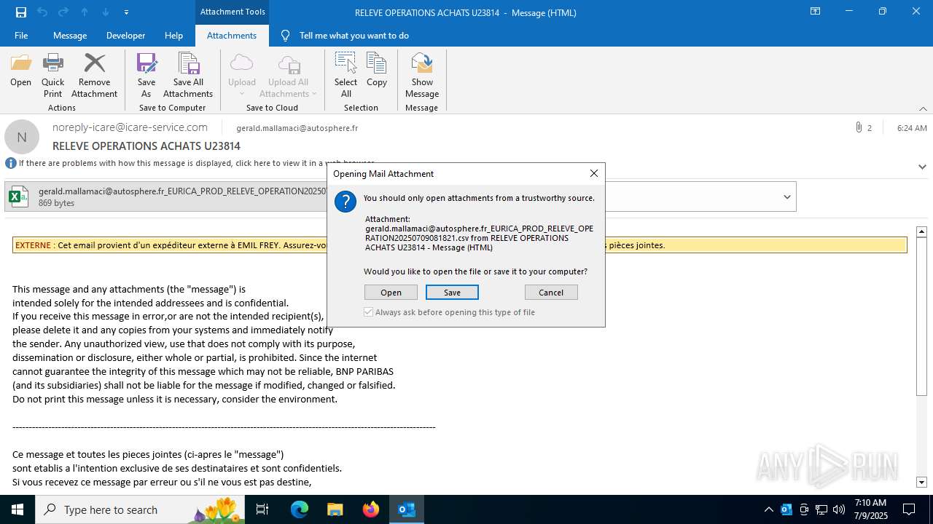Toggle Always ask before opening checkbox

click(369, 312)
